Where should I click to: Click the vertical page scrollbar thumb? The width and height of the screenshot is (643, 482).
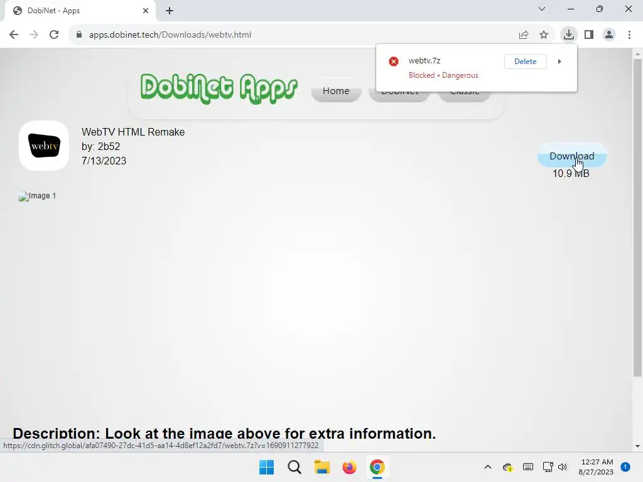click(x=637, y=217)
